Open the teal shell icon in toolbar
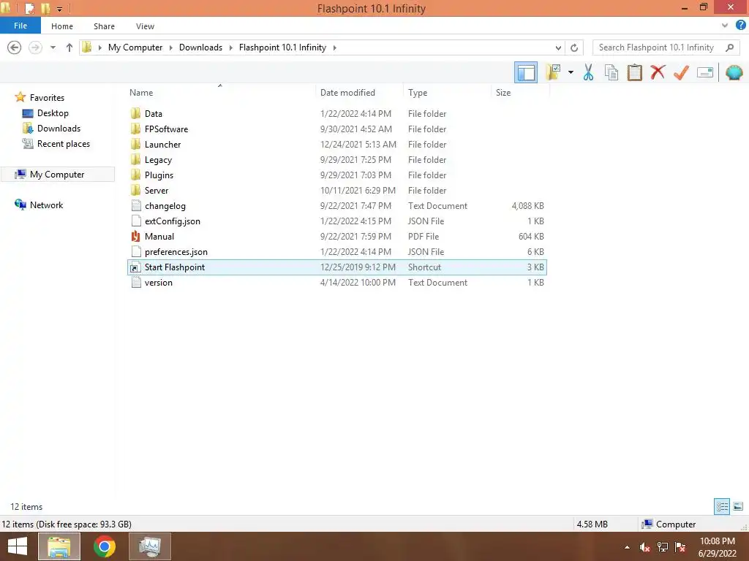The image size is (749, 561). point(734,72)
